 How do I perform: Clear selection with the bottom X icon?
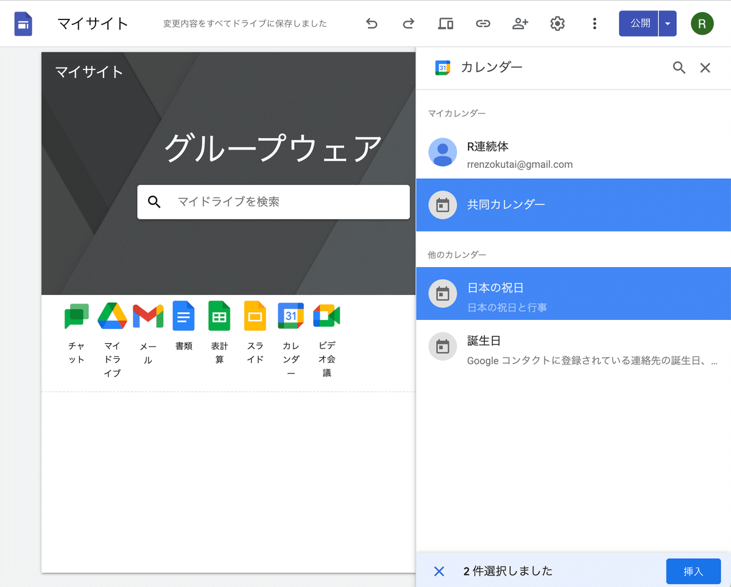pyautogui.click(x=439, y=571)
